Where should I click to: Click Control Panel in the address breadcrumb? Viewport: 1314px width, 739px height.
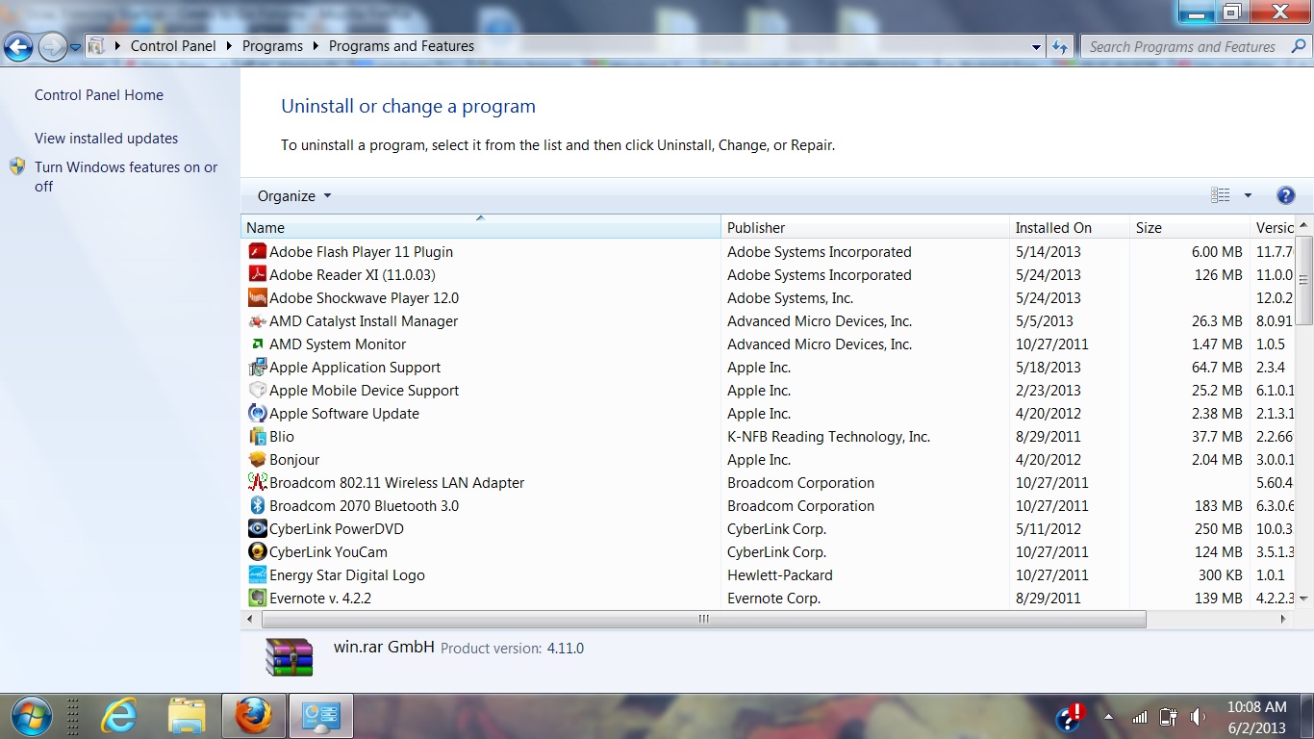point(173,46)
